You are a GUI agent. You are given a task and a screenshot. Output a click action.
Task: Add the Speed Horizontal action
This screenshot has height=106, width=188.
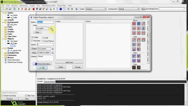click(134, 28)
